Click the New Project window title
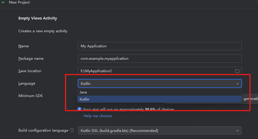The height and width of the screenshot is (139, 258). pyautogui.click(x=19, y=2)
